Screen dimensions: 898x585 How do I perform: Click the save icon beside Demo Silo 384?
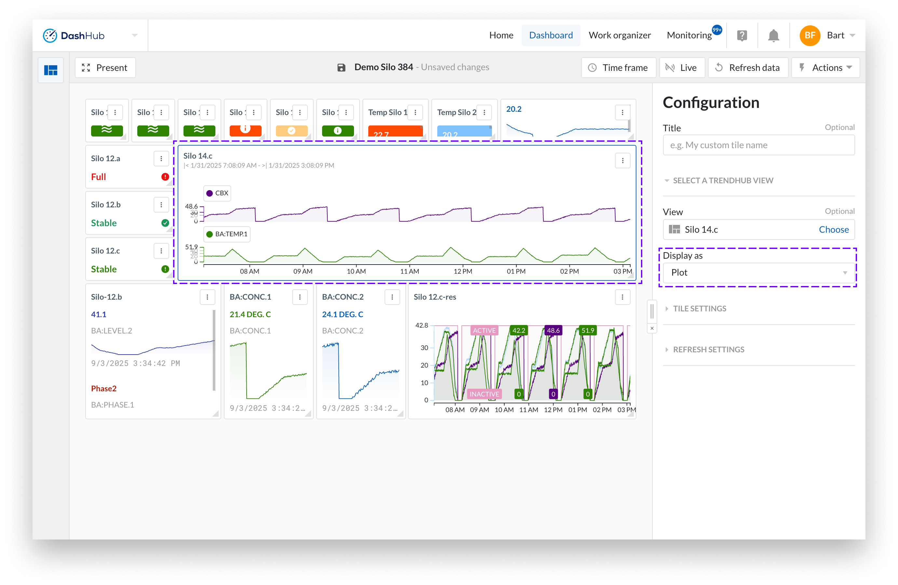(341, 68)
